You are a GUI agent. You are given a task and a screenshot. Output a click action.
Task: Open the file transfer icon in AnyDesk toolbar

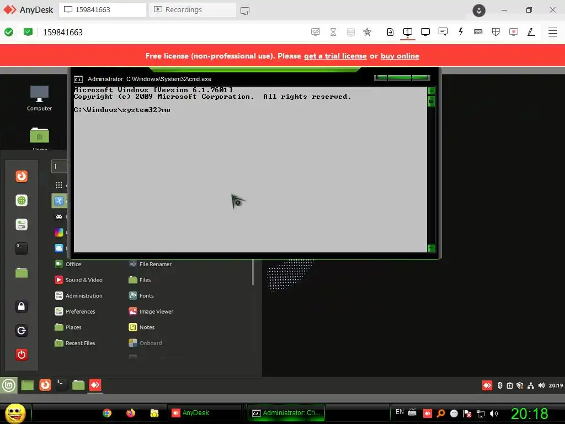click(x=390, y=32)
